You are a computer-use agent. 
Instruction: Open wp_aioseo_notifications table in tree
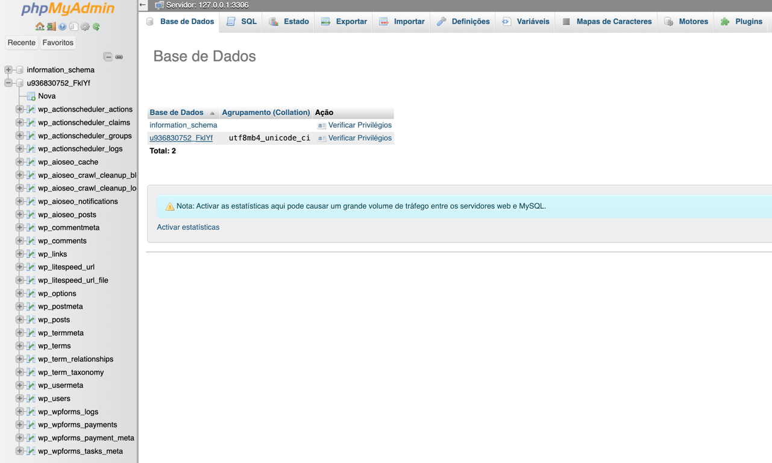tap(78, 201)
